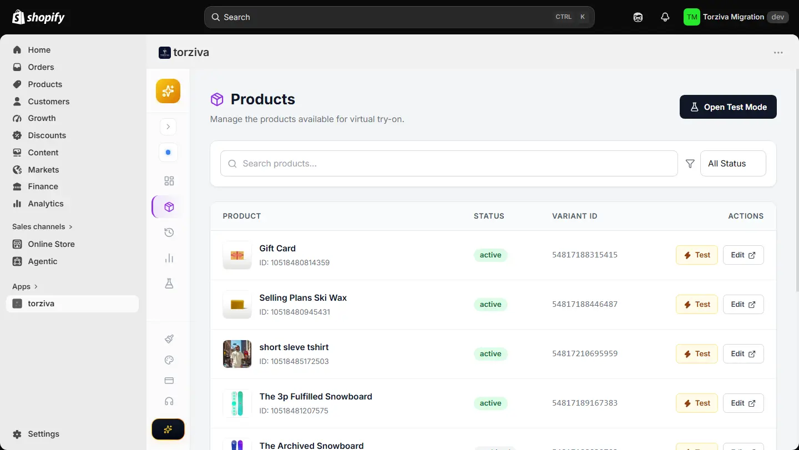The image size is (799, 450).
Task: Open Customers in Shopify sidebar
Action: click(x=73, y=102)
